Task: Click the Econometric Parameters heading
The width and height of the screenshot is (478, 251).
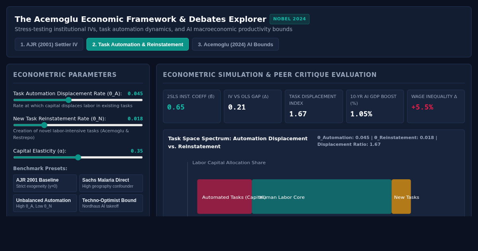Action: tap(65, 75)
